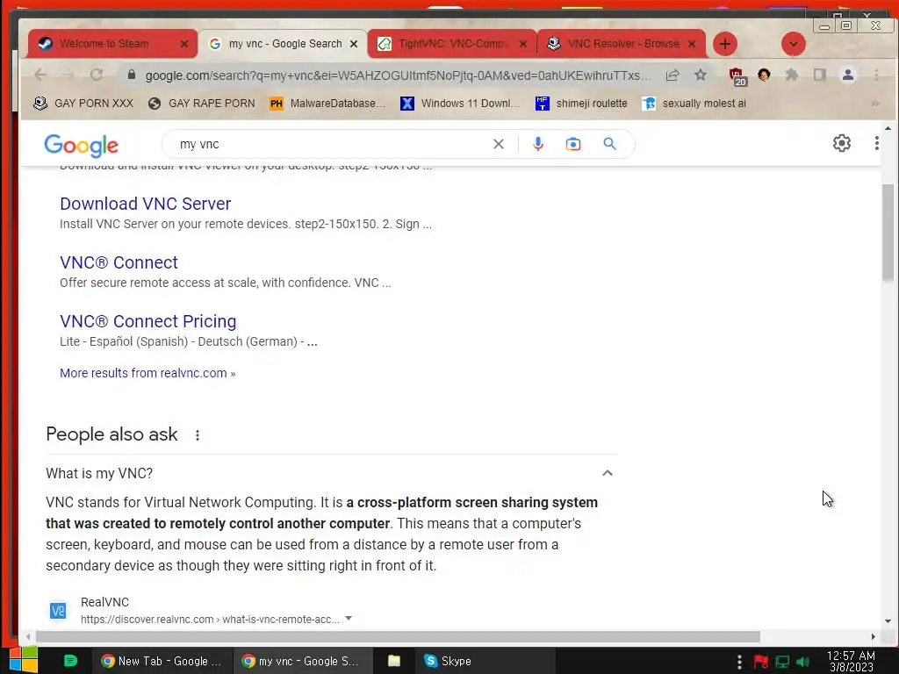Click the red flag tray icon

coord(761,662)
